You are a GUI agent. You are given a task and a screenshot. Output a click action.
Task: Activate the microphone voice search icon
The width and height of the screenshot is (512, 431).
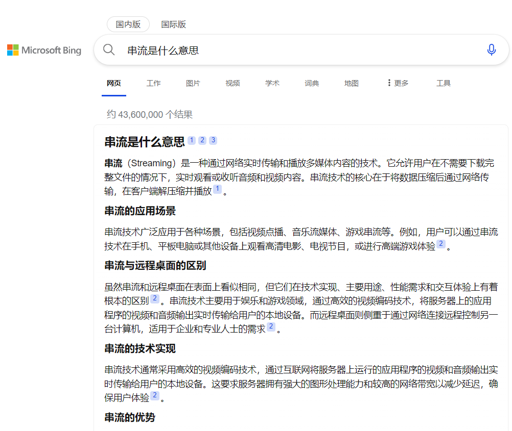491,49
